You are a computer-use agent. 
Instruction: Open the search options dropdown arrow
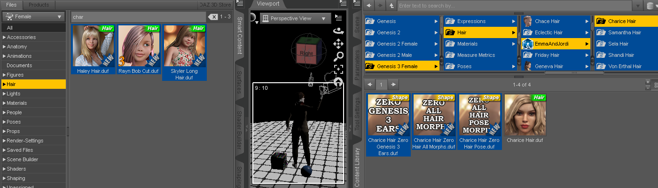click(x=638, y=6)
